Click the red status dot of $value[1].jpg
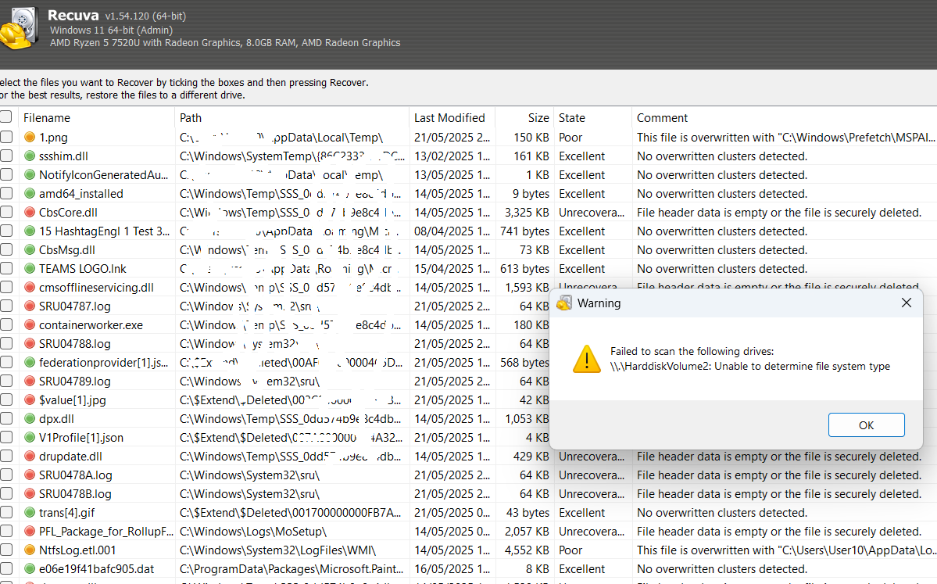Screen dimensions: 937x584 pyautogui.click(x=29, y=400)
